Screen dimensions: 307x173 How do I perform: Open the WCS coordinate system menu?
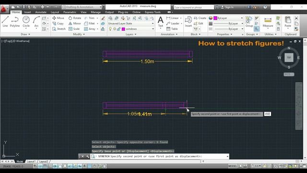289,74
